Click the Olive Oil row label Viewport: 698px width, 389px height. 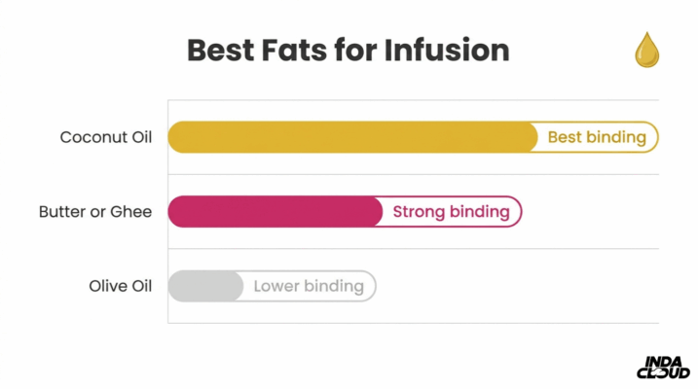120,286
